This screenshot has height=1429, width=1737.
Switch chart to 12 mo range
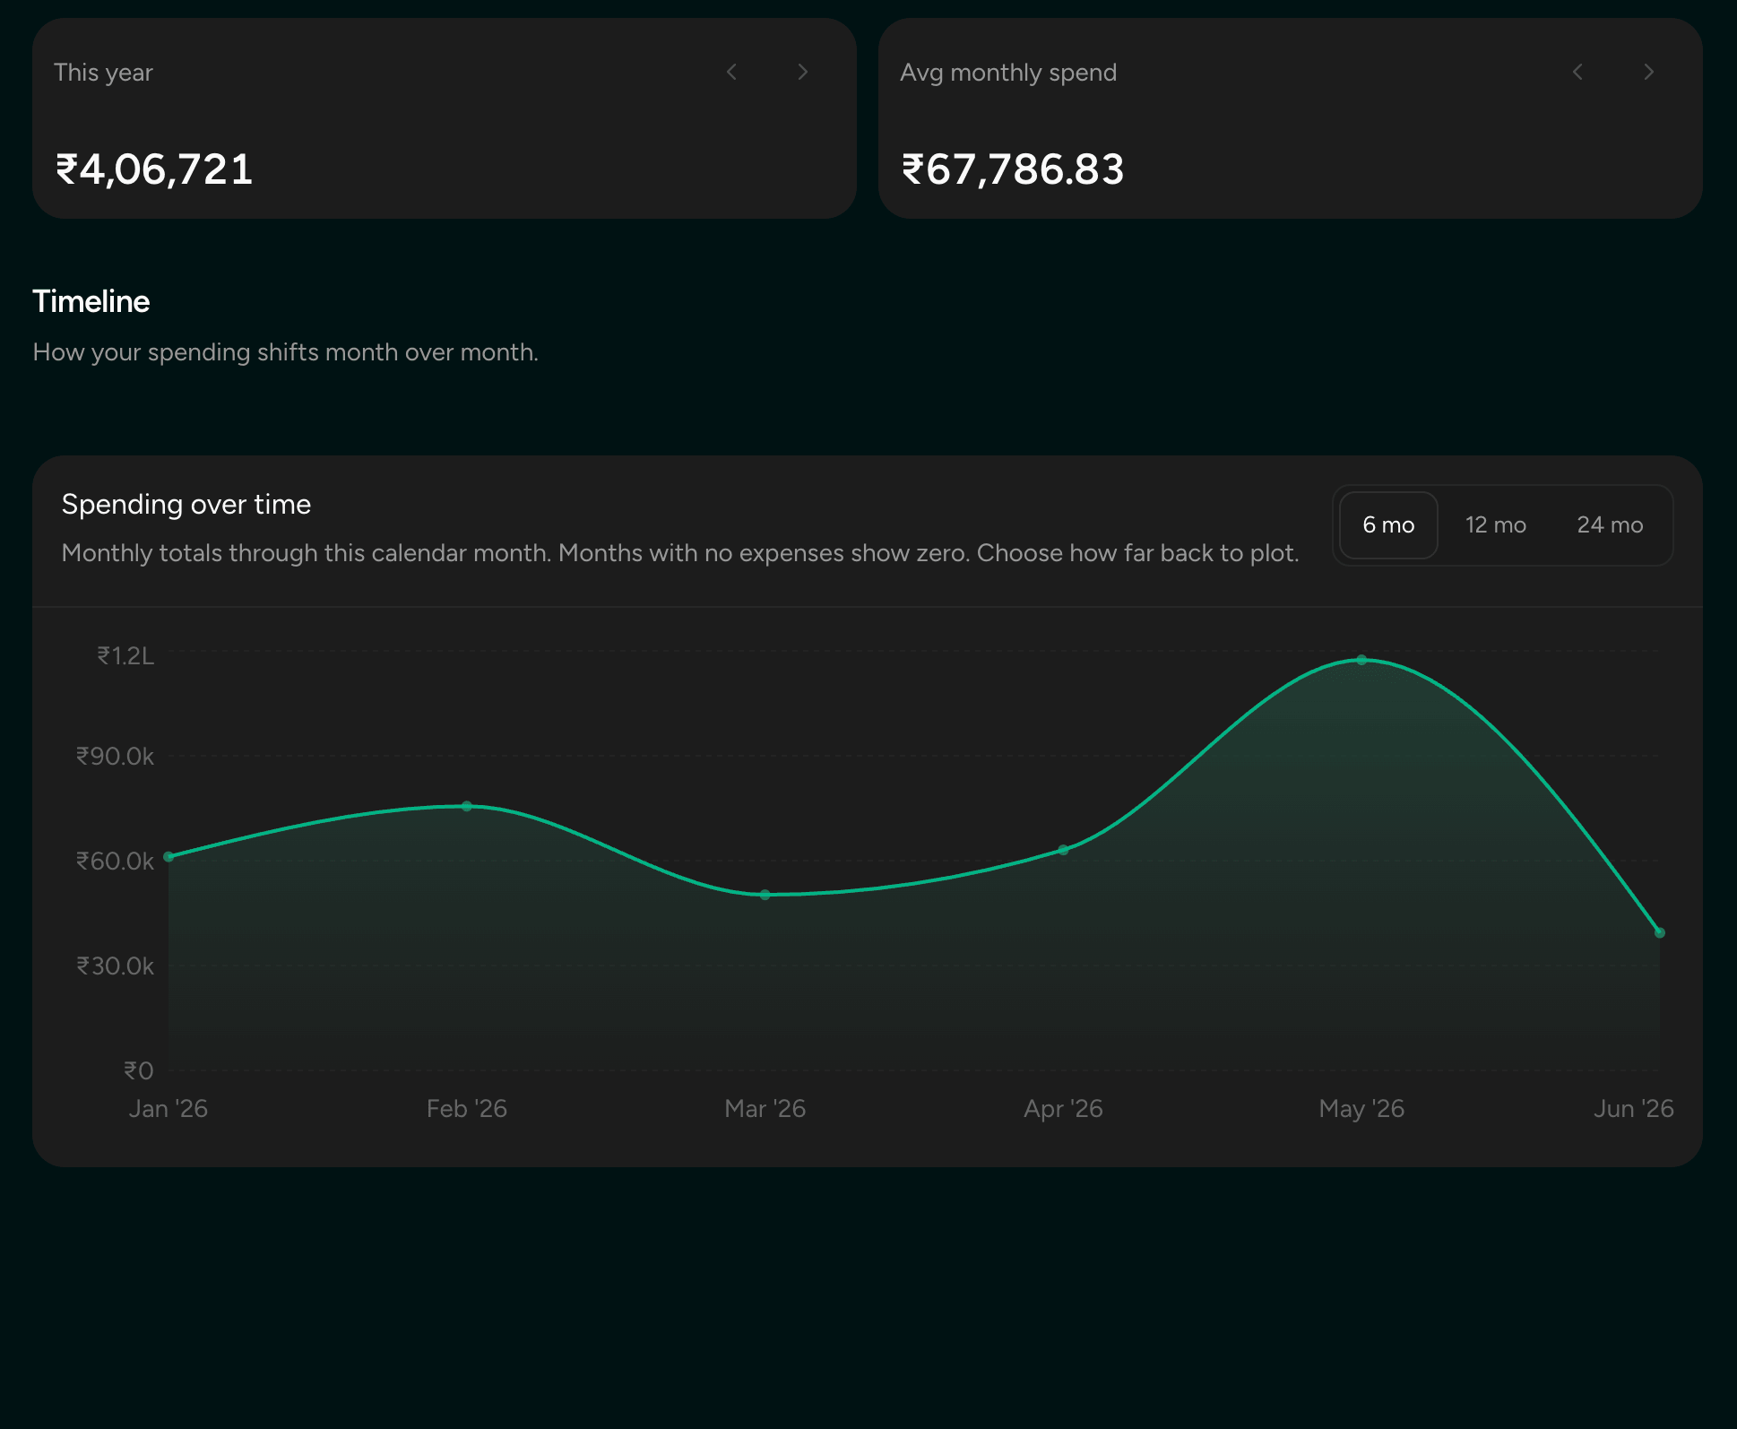click(1495, 525)
